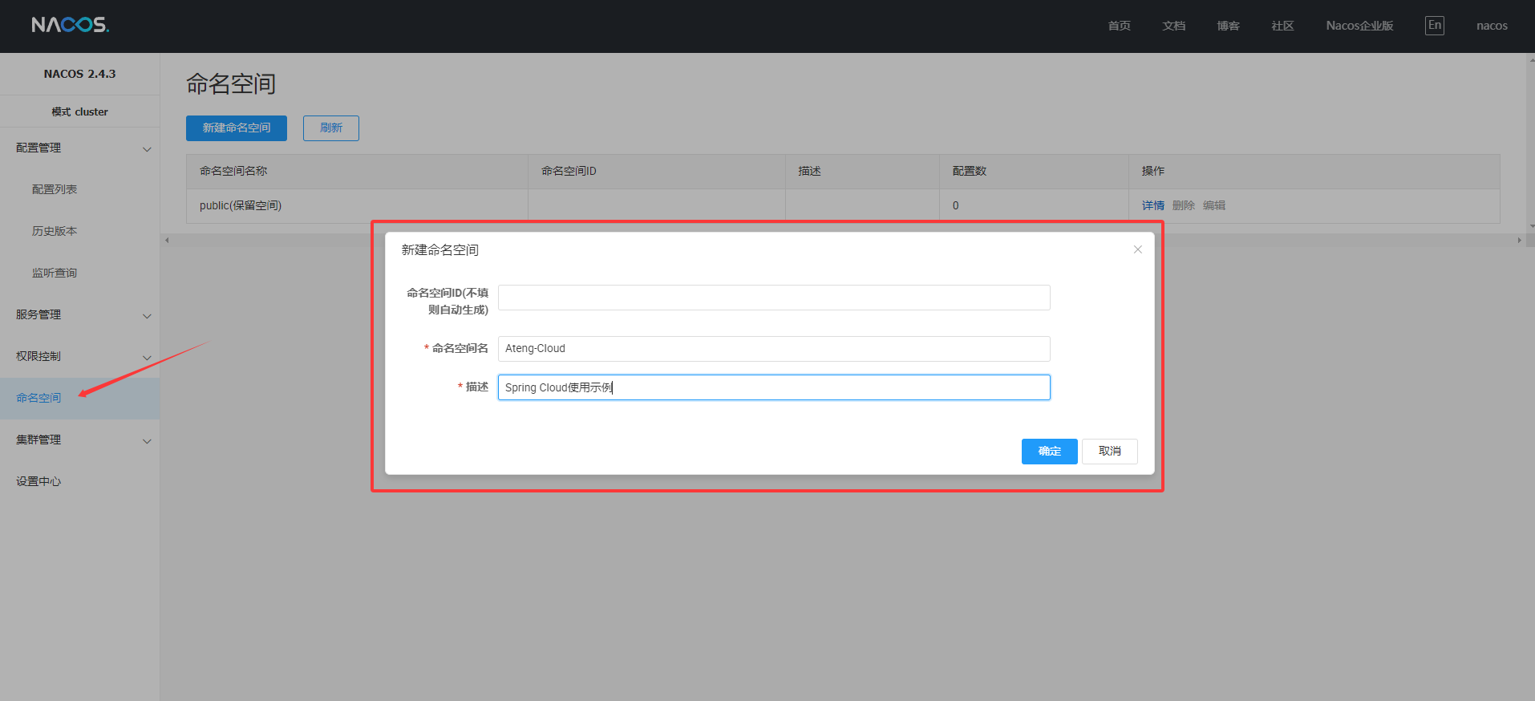Focus the 命名空间ID input field
This screenshot has height=701, width=1535.
pos(773,298)
